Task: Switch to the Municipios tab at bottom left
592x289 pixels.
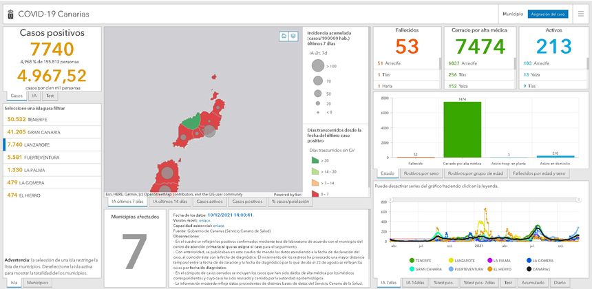Action: [36, 283]
